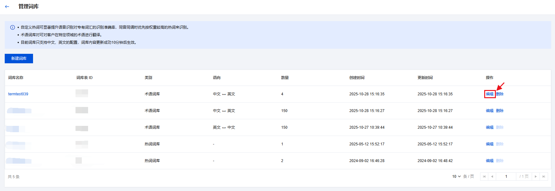Screen dimensions: 555x191
Task: Open the blurred lexicon name created 2024-09-02
Action: tap(19, 161)
